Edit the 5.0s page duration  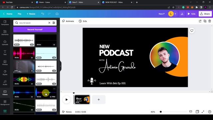(83, 21)
